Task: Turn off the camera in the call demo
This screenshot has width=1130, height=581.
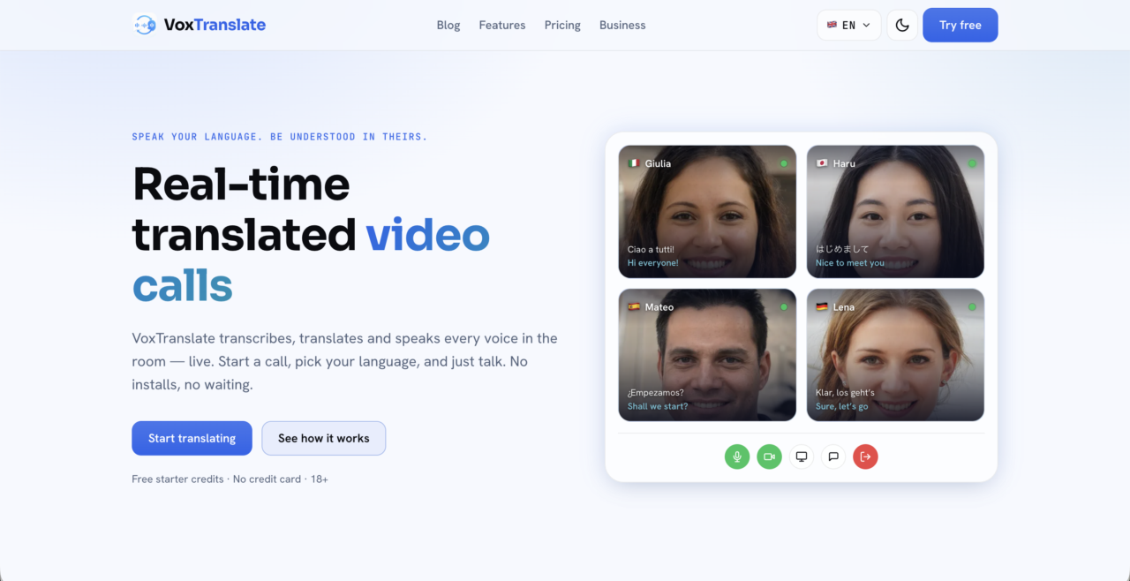Action: [x=769, y=456]
